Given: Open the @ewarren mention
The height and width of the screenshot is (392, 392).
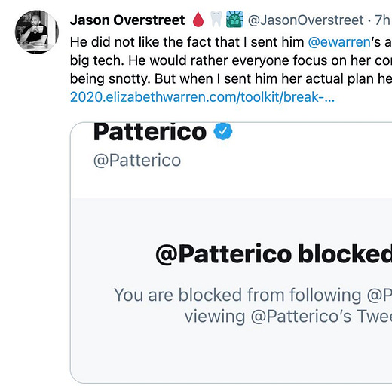Looking at the screenshot, I should (339, 42).
